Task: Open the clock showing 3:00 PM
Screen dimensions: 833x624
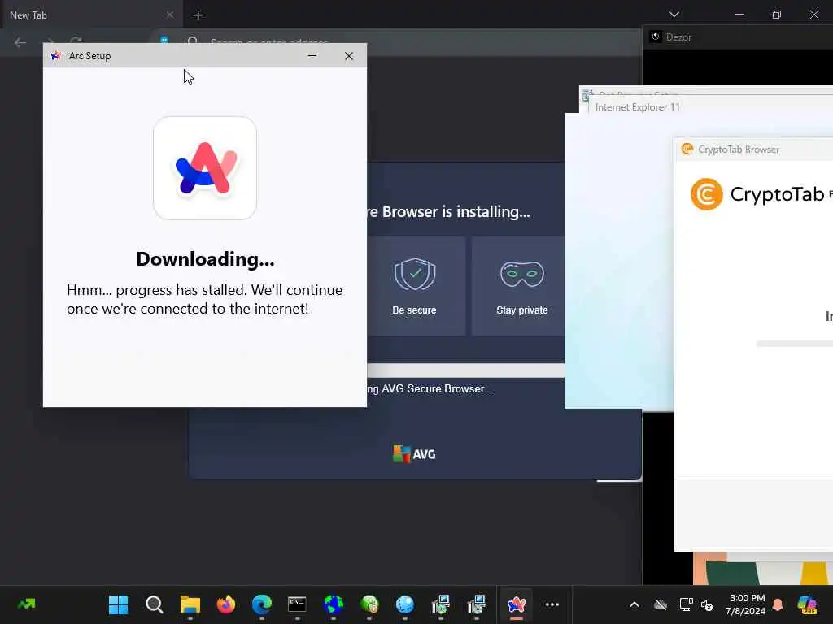Action: (746, 604)
